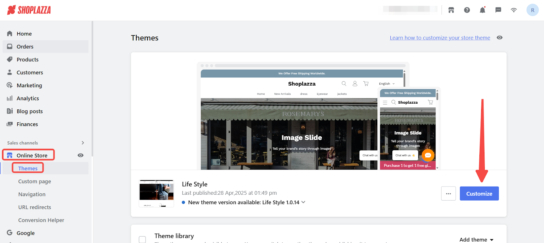Click the account icon in the desktop theme preview

point(355,84)
